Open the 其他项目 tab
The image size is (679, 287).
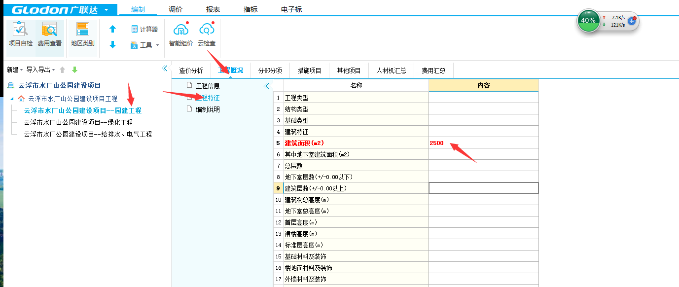click(x=349, y=71)
